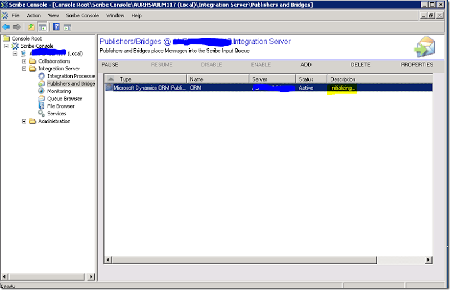This screenshot has height=290, width=450.
Task: Collapse the Integration Server tree node
Action: coord(24,68)
